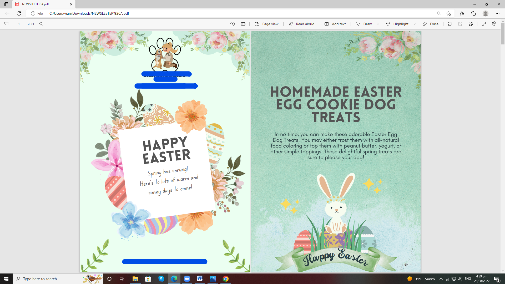The width and height of the screenshot is (505, 284).
Task: Click the Highlight button
Action: (397, 24)
